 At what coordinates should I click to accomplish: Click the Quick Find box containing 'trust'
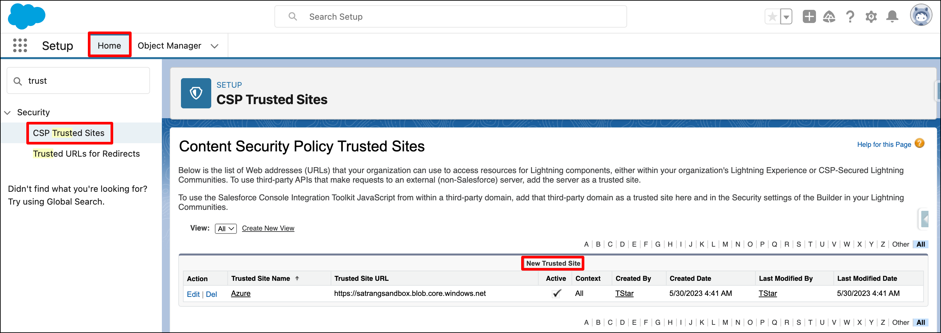[78, 80]
